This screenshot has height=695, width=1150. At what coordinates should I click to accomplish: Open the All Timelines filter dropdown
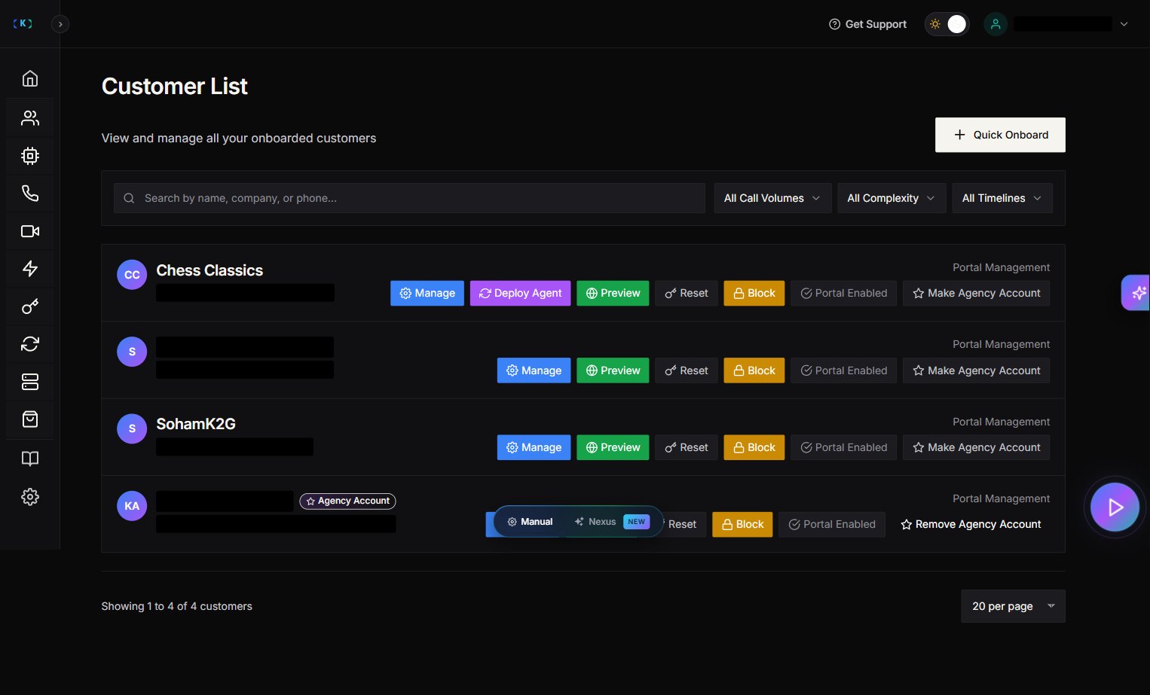1002,198
